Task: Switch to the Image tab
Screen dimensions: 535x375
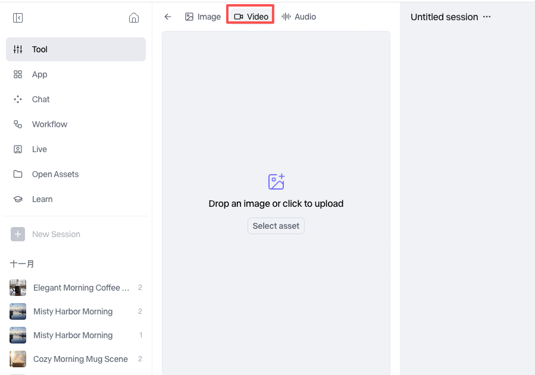Action: 203,17
